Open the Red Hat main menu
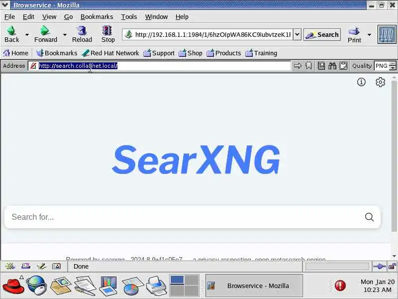 click(x=13, y=286)
